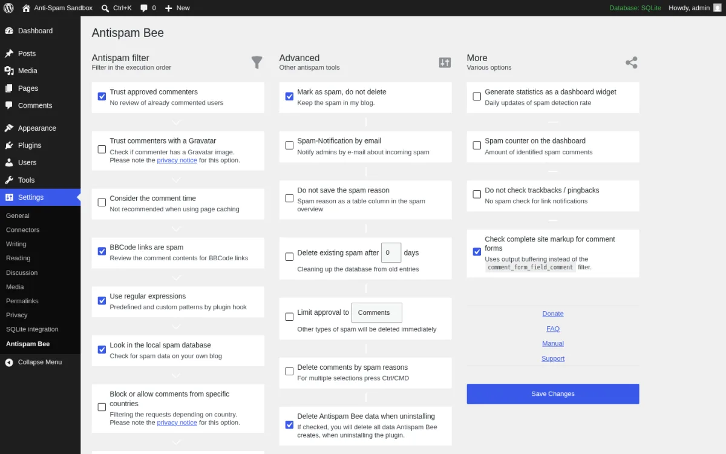Image resolution: width=726 pixels, height=454 pixels.
Task: Enable Spam counter on the dashboard
Action: click(x=477, y=145)
